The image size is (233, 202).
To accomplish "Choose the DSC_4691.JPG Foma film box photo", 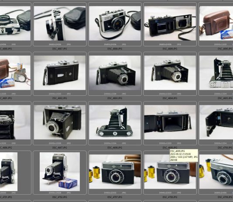I will [x=15, y=73].
